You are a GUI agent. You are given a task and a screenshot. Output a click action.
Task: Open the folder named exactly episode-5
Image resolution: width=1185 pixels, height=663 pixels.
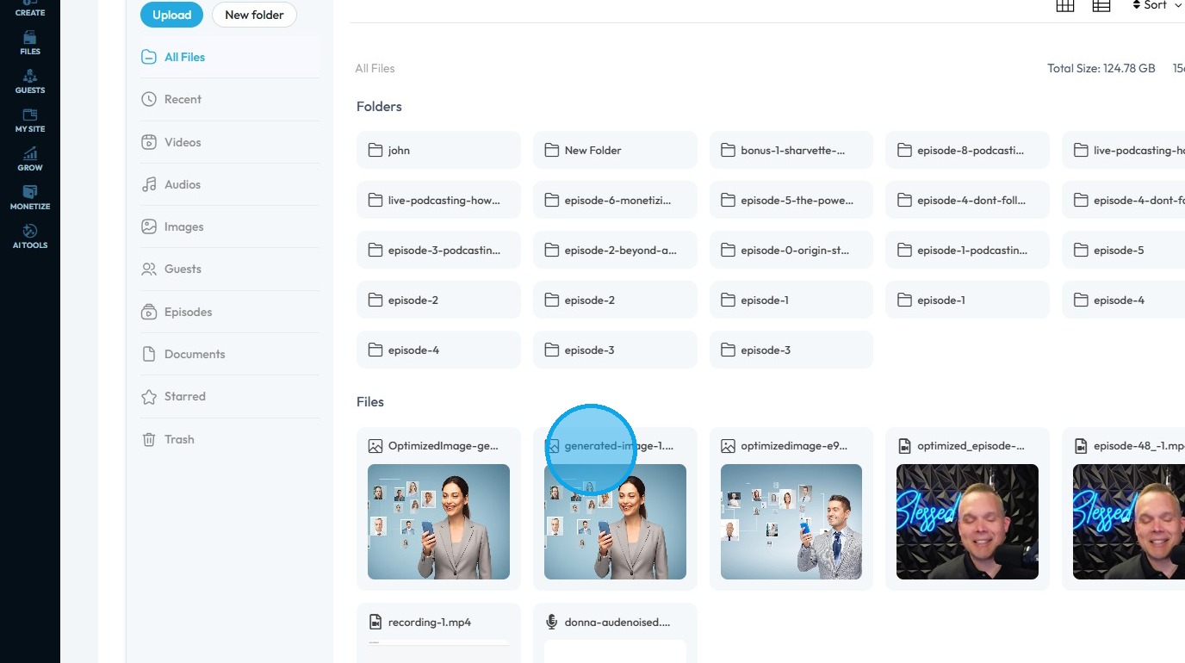click(1123, 250)
